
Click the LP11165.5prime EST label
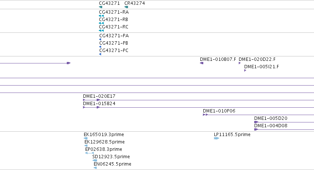232,135
